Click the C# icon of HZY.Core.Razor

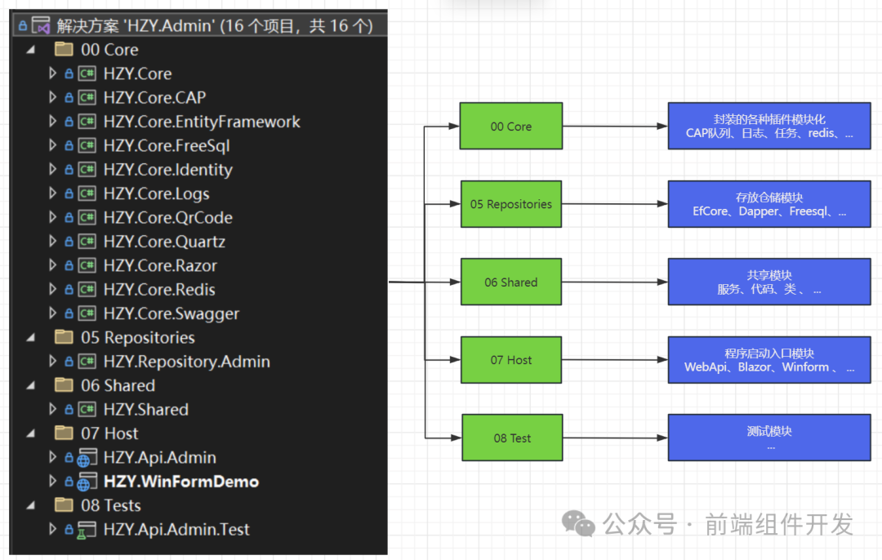(87, 265)
